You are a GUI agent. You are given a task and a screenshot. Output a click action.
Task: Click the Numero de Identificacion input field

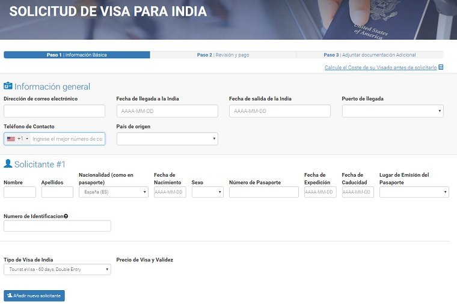coord(57,226)
